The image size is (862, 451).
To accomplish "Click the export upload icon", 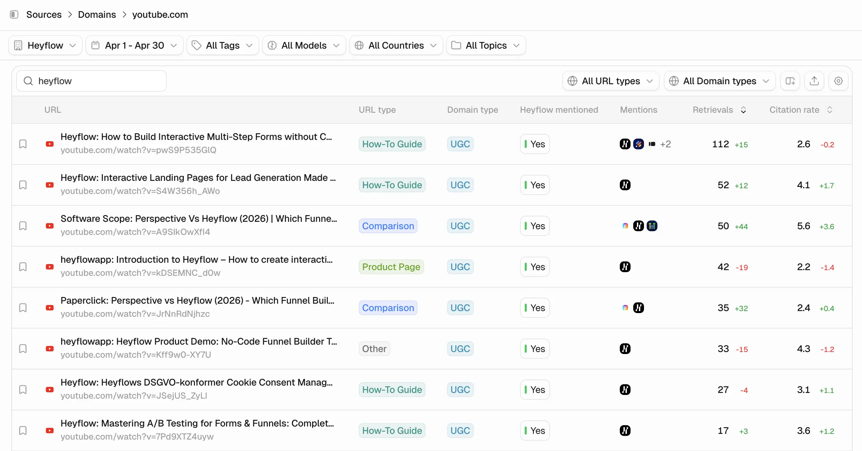I will (x=814, y=81).
